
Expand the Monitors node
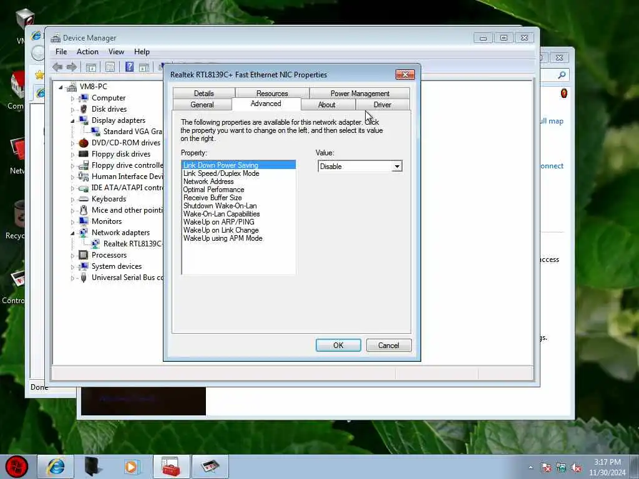tap(72, 222)
